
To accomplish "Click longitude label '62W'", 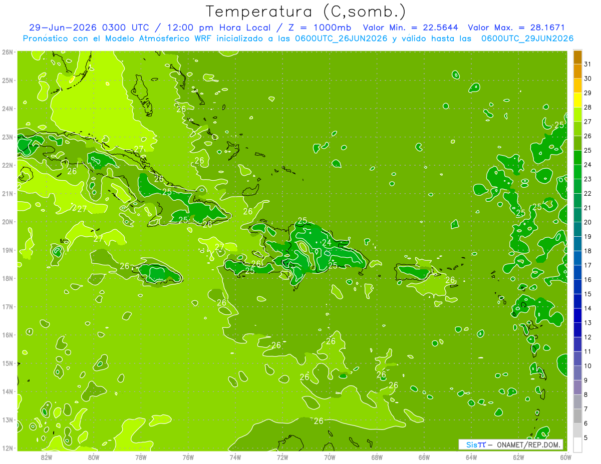I will tap(518, 456).
